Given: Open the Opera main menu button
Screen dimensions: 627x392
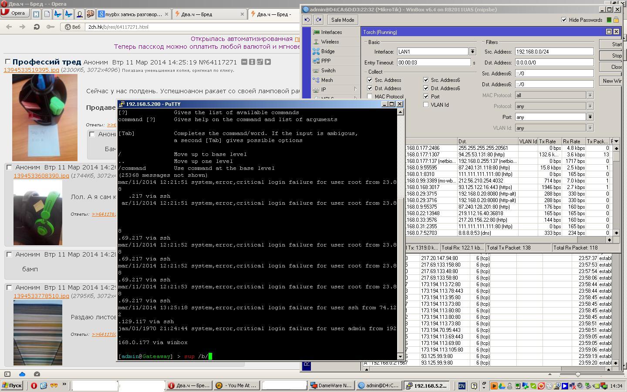Looking at the screenshot, I should coord(14,13).
